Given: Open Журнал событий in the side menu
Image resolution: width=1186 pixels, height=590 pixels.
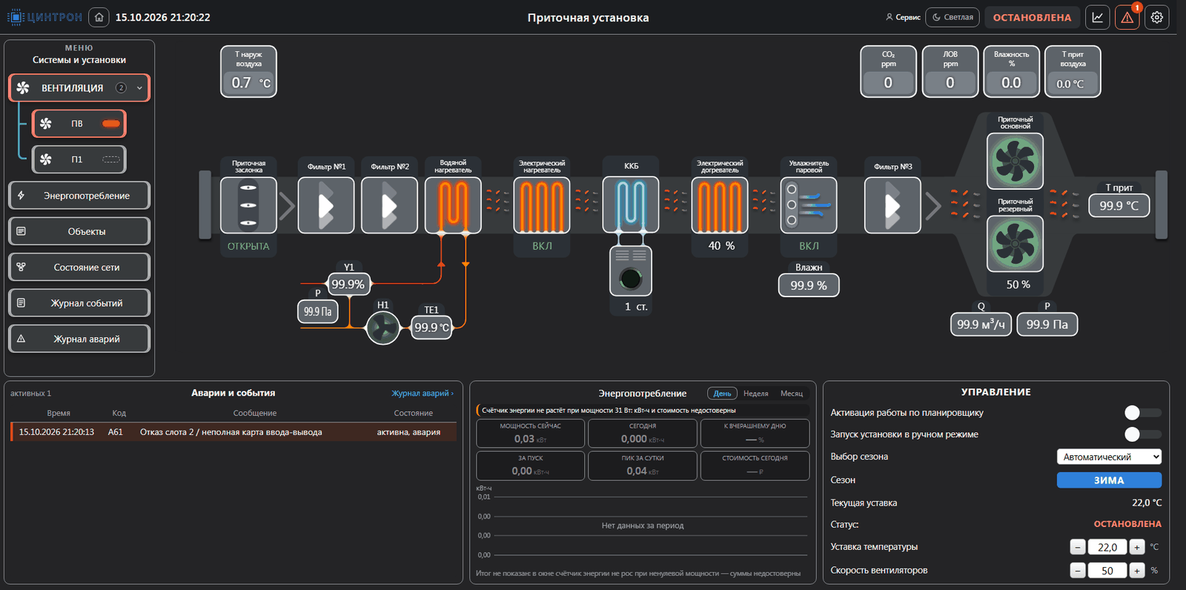Looking at the screenshot, I should (x=79, y=302).
